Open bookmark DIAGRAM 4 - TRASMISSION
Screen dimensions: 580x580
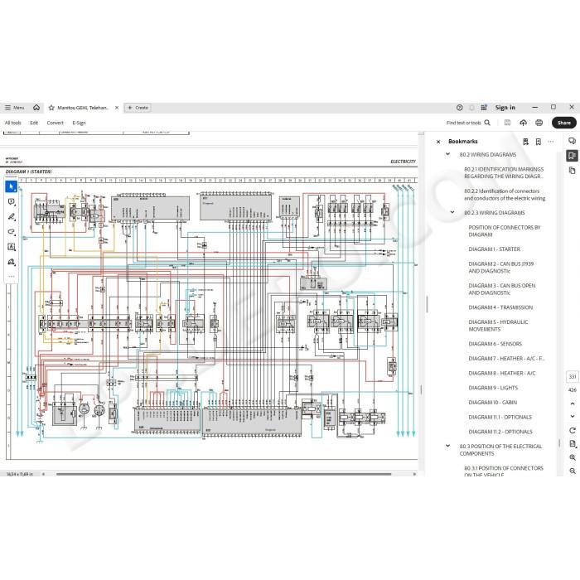tap(500, 307)
